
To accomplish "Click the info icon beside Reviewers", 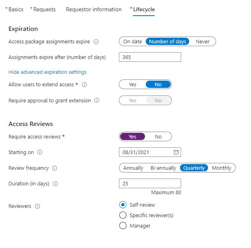I will [37, 206].
